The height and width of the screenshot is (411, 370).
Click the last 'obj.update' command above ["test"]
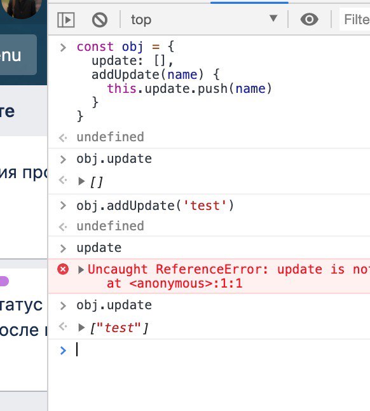(114, 305)
